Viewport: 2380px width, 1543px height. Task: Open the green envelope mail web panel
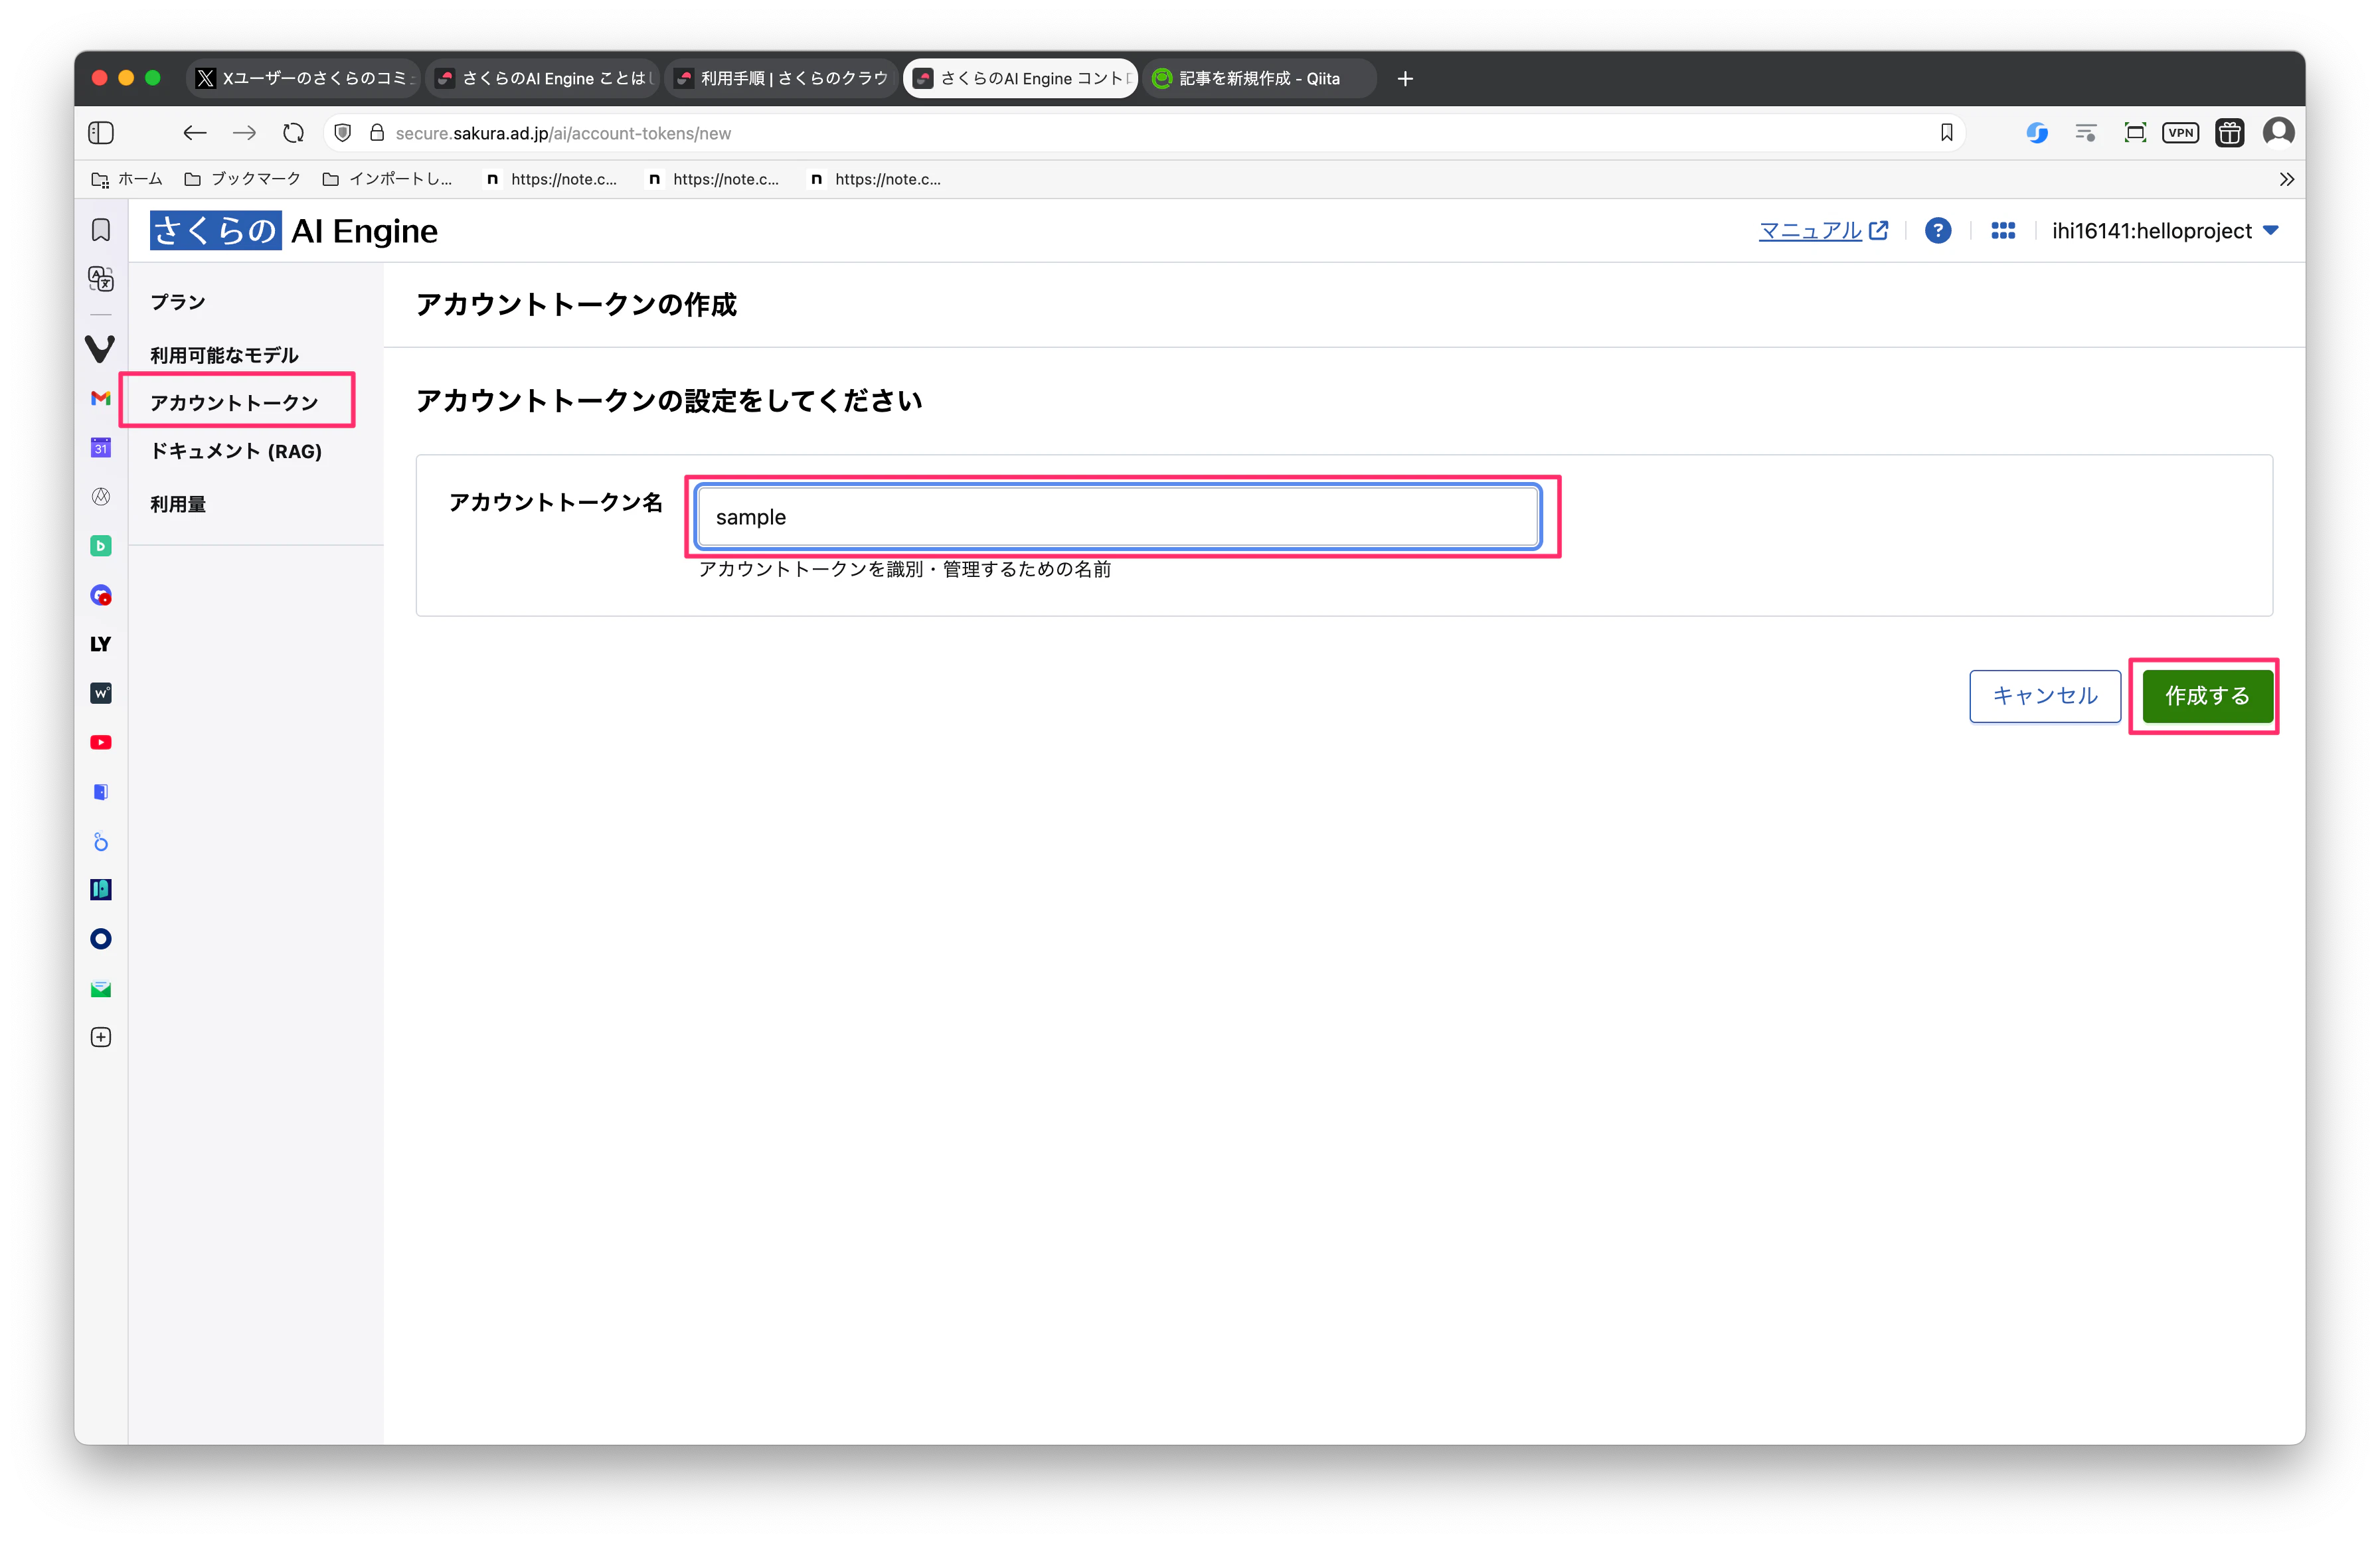101,988
